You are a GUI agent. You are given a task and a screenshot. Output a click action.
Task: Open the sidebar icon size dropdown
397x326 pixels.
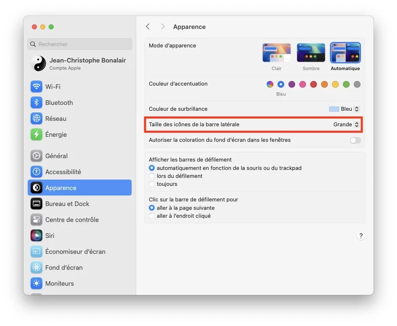(345, 124)
